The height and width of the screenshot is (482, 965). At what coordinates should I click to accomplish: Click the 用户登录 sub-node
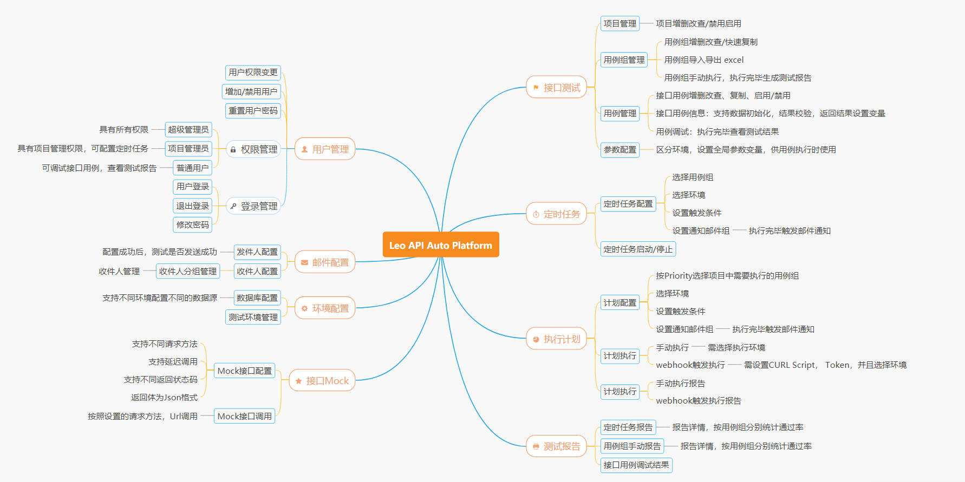192,186
